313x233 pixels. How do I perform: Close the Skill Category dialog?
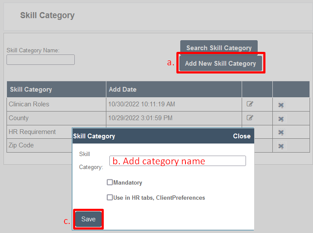242,136
